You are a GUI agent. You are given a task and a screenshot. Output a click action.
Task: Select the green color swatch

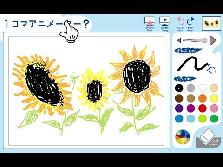point(214,119)
